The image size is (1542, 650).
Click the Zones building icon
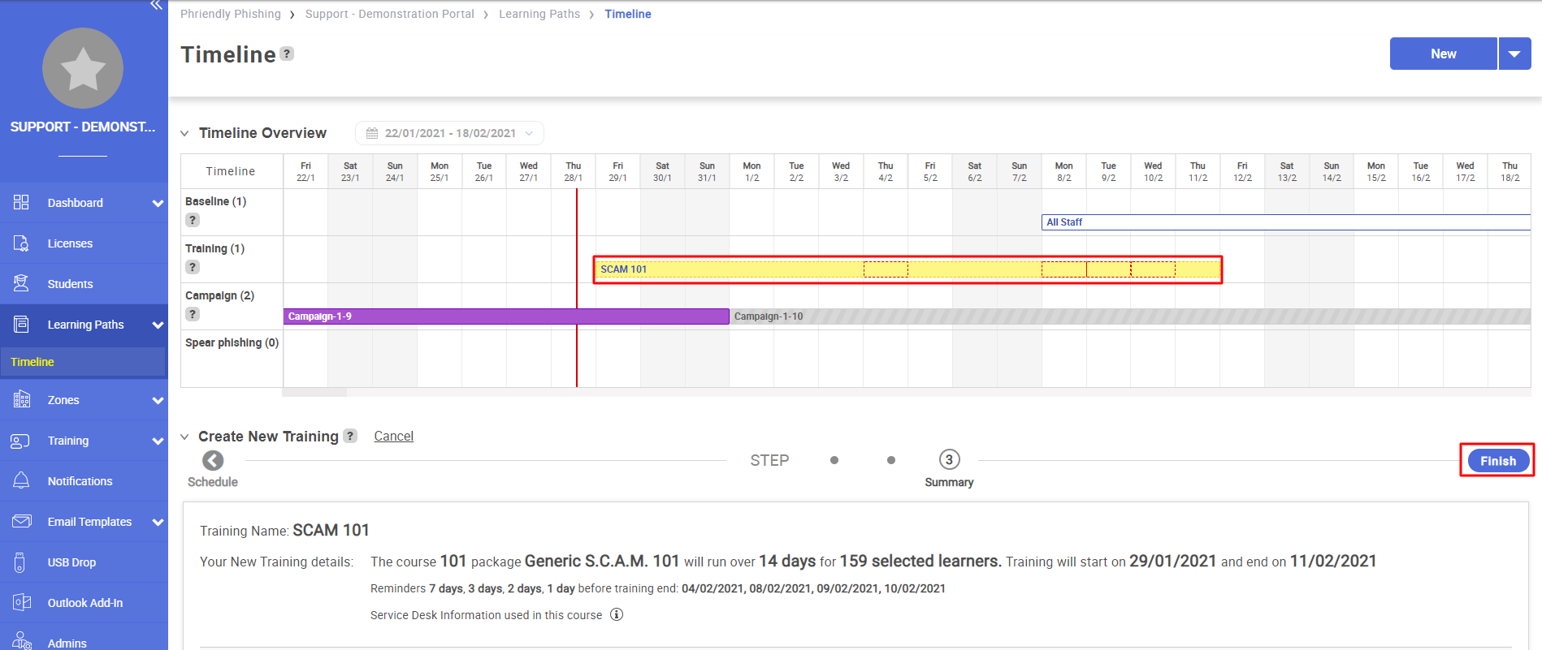(21, 399)
